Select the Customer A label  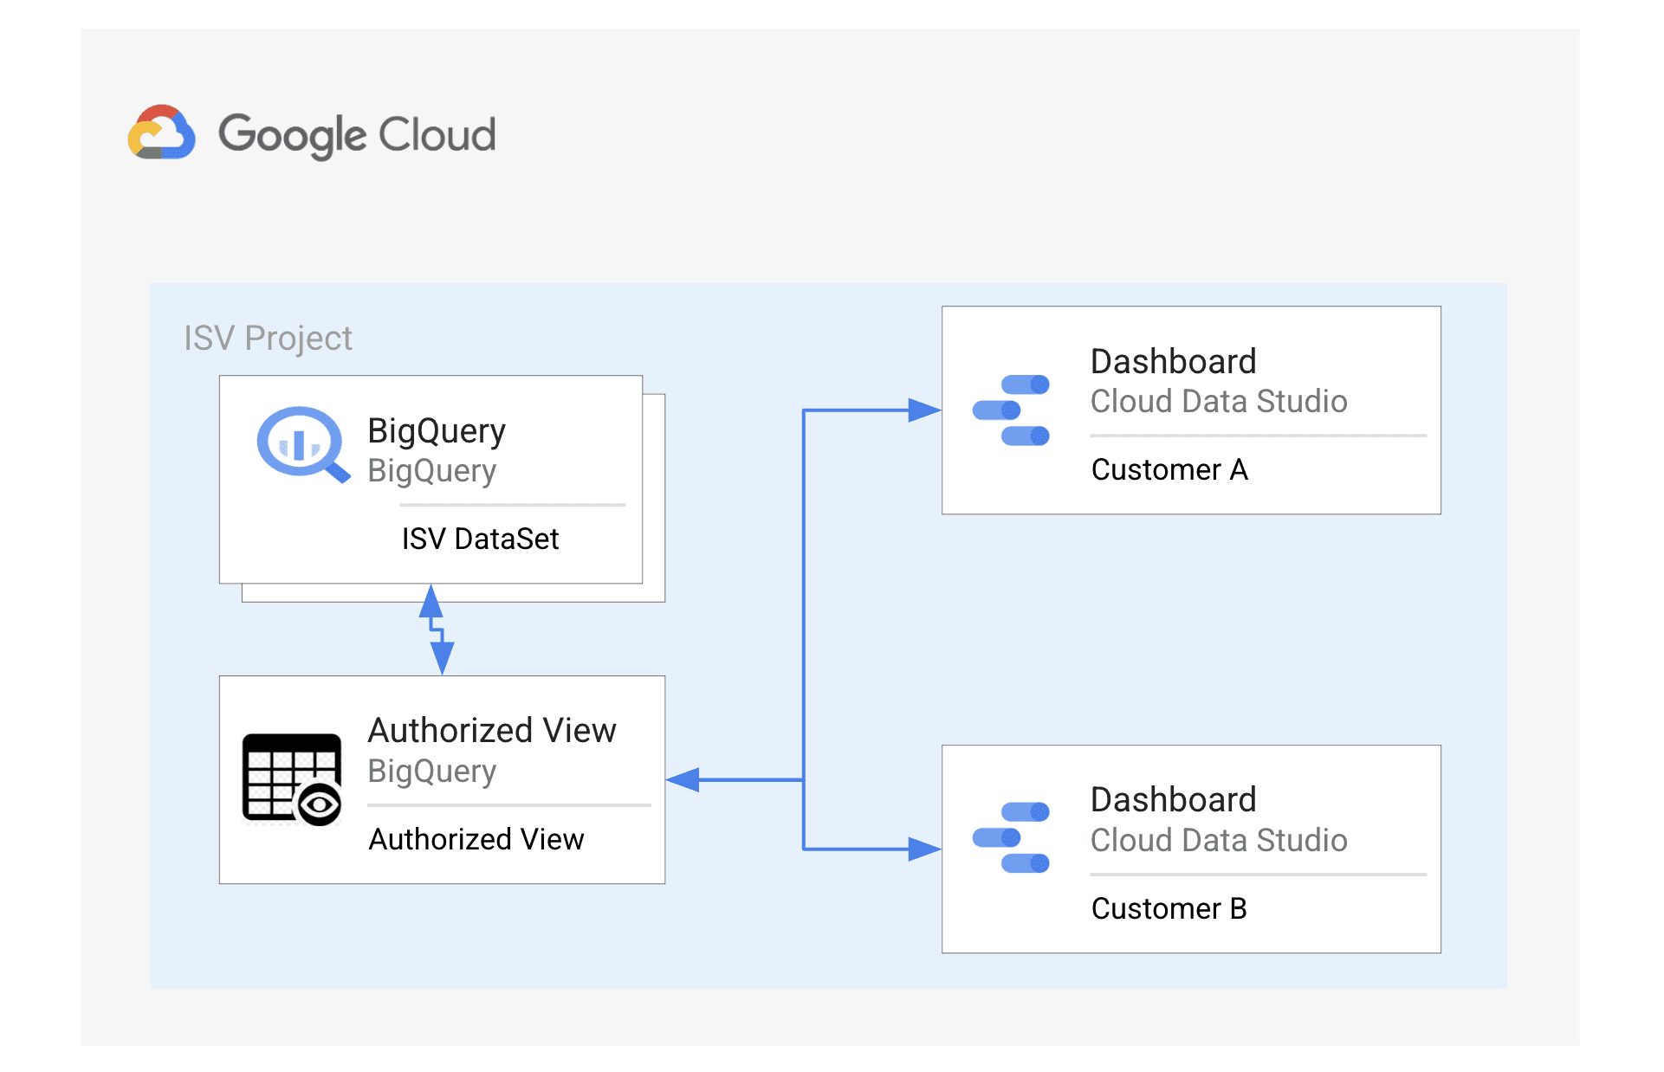[x=1169, y=469]
